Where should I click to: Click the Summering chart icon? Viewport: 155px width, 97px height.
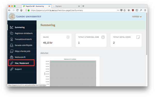point(12,27)
